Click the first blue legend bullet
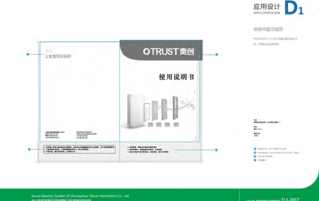 coord(255,149)
